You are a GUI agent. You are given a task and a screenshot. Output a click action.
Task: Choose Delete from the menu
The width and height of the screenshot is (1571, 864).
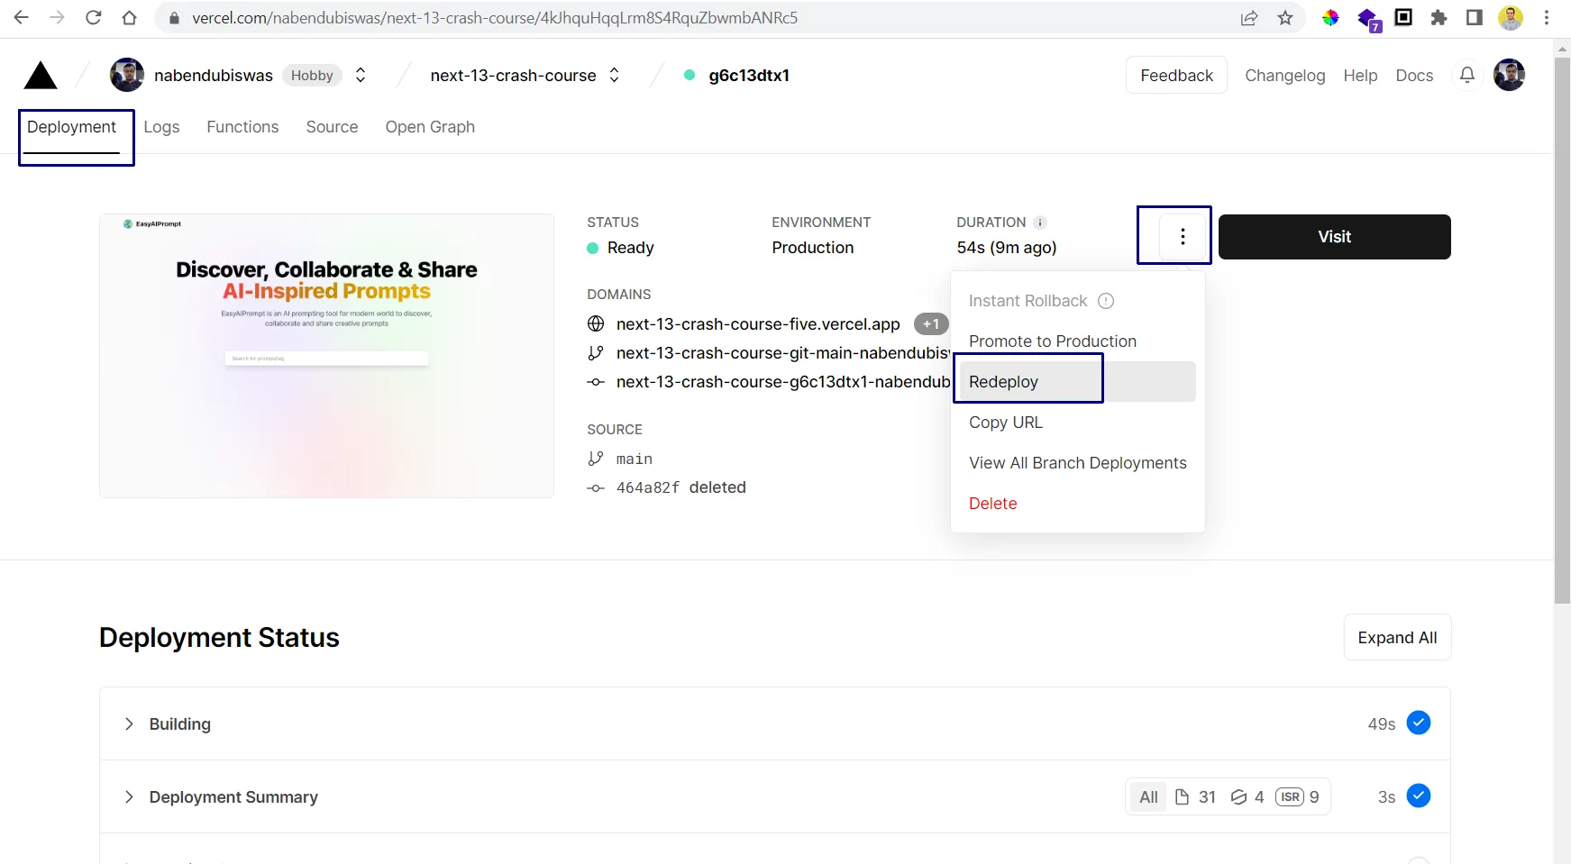(1077, 504)
